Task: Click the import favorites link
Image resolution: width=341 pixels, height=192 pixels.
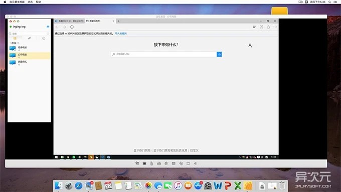Action: pos(121,34)
